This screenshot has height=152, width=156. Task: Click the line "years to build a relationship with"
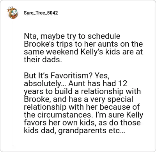(82, 91)
